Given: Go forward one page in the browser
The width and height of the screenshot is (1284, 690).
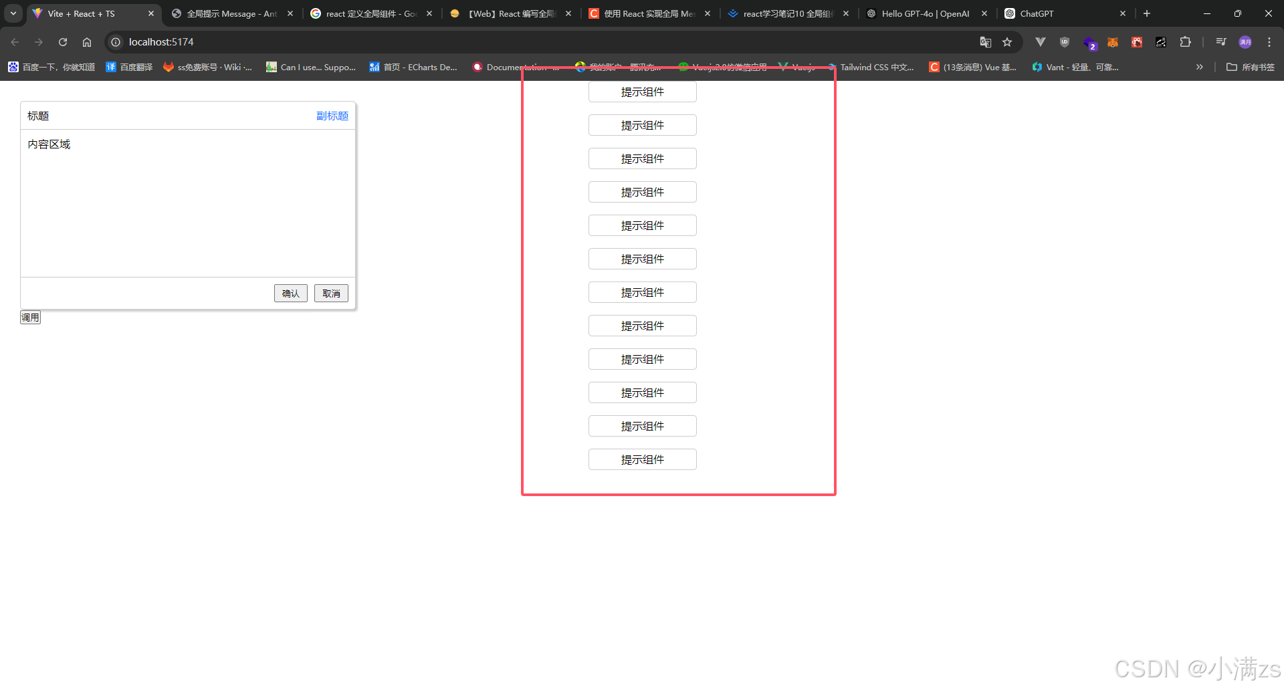Looking at the screenshot, I should pos(39,42).
